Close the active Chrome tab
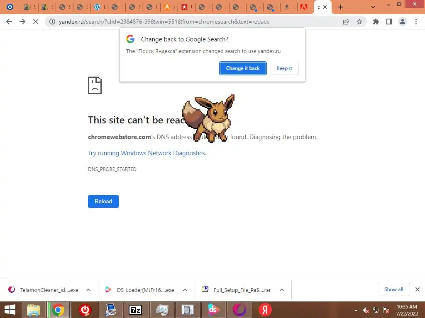Screen dimensions: 425x318 325,7
